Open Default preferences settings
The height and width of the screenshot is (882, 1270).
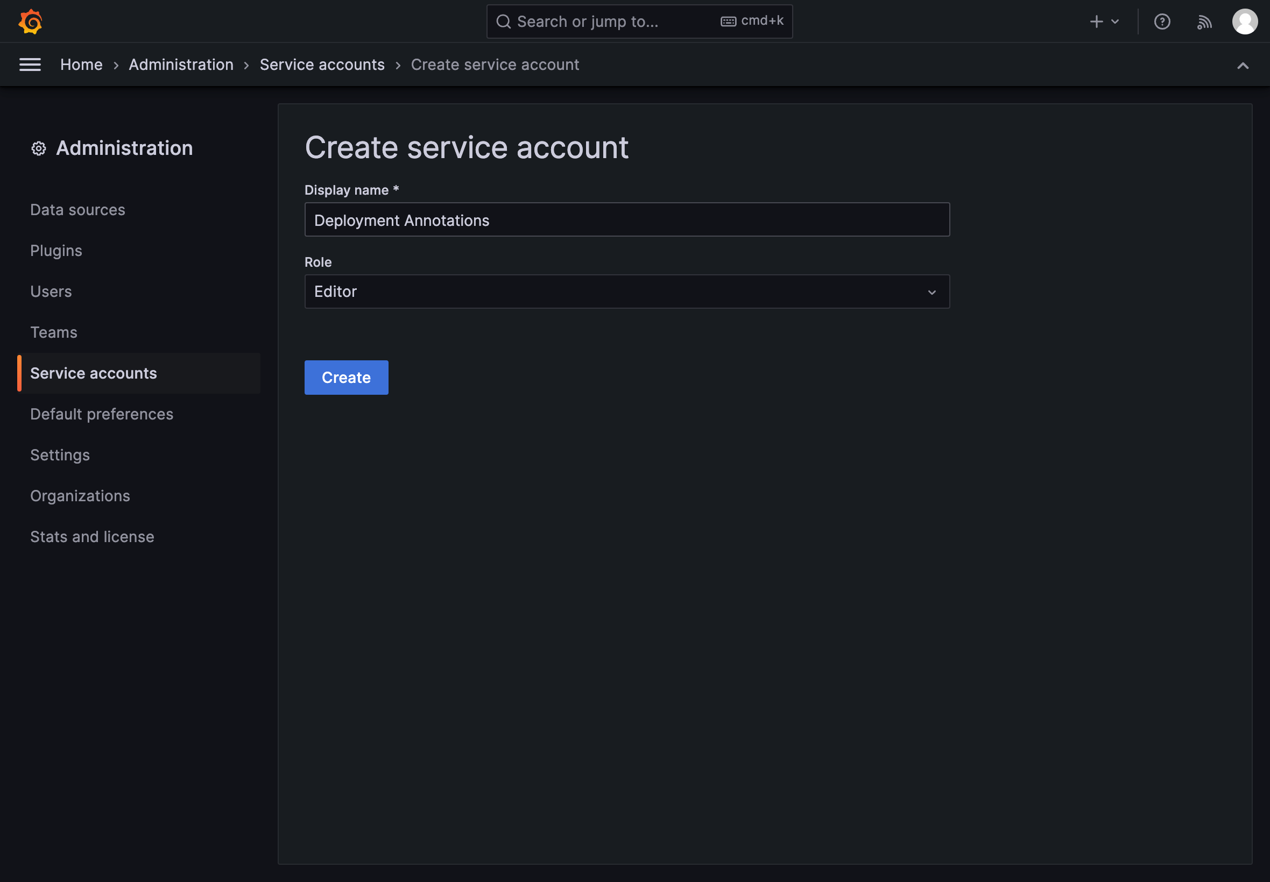102,414
